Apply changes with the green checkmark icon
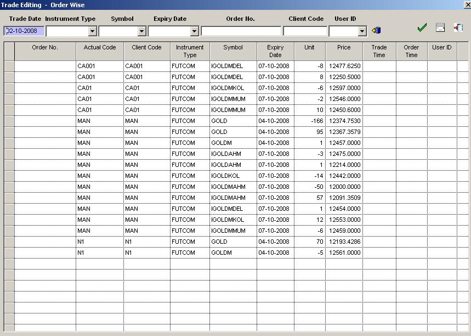The height and width of the screenshot is (336, 471). [x=422, y=27]
